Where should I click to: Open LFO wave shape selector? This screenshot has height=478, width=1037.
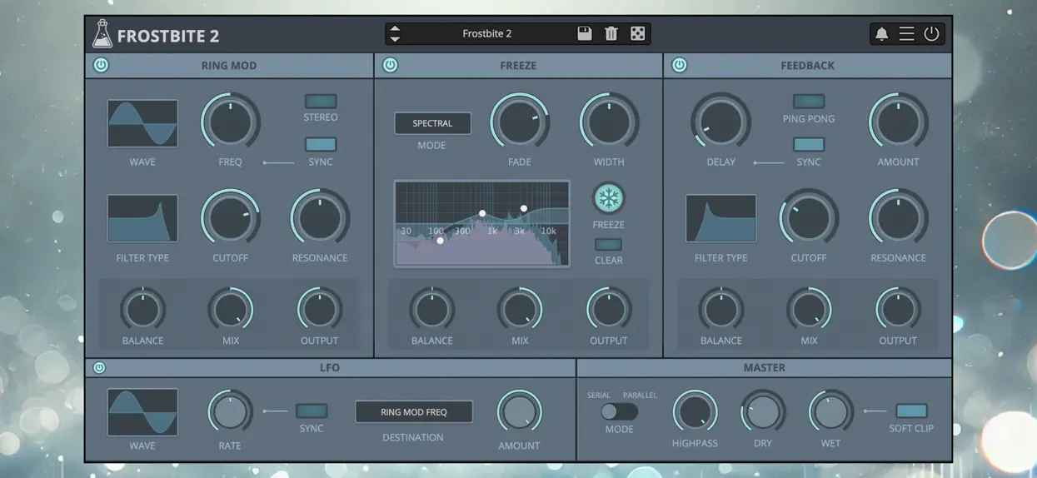[142, 412]
